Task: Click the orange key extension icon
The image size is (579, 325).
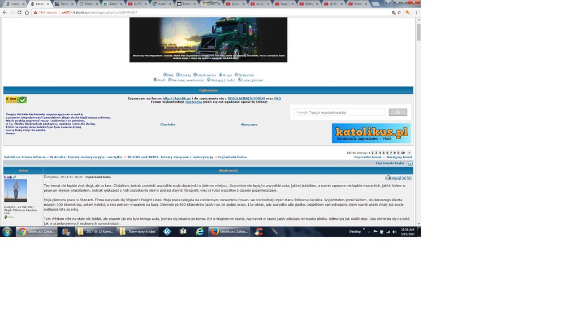Action: tap(408, 12)
